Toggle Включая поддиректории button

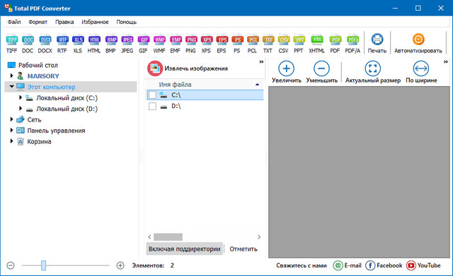coord(185,249)
